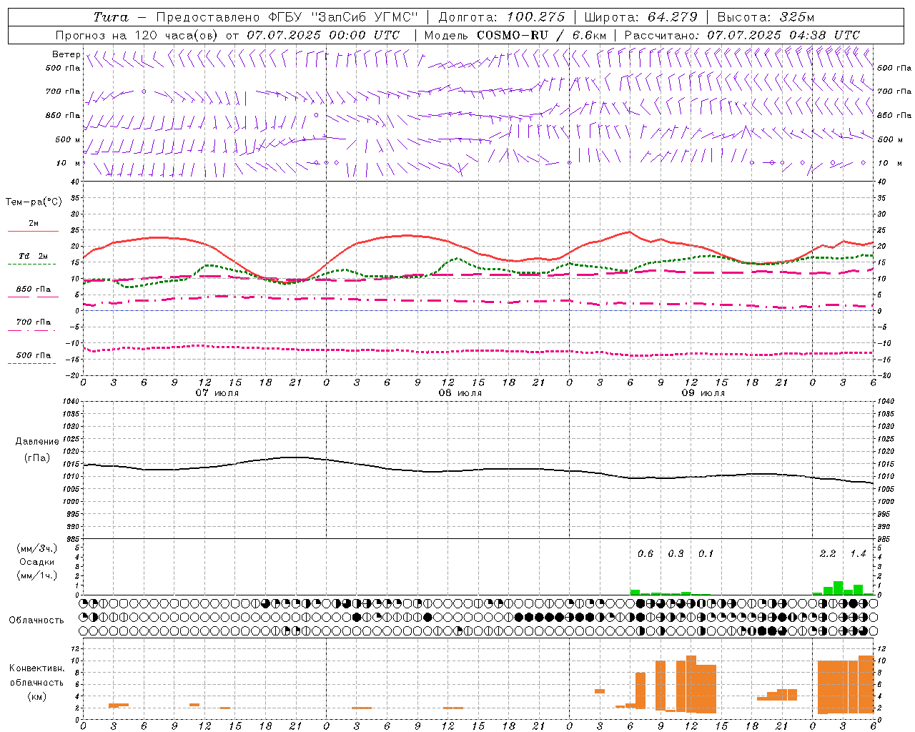Click the 08 июля date label

[460, 393]
